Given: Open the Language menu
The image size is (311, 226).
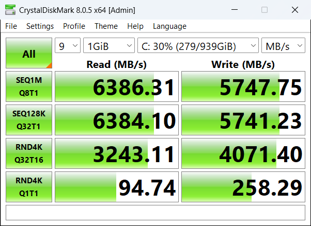Looking at the screenshot, I should [x=169, y=26].
